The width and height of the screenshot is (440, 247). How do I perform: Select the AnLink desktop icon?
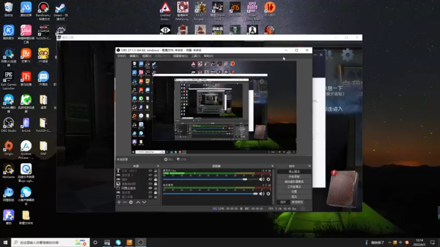click(26, 125)
